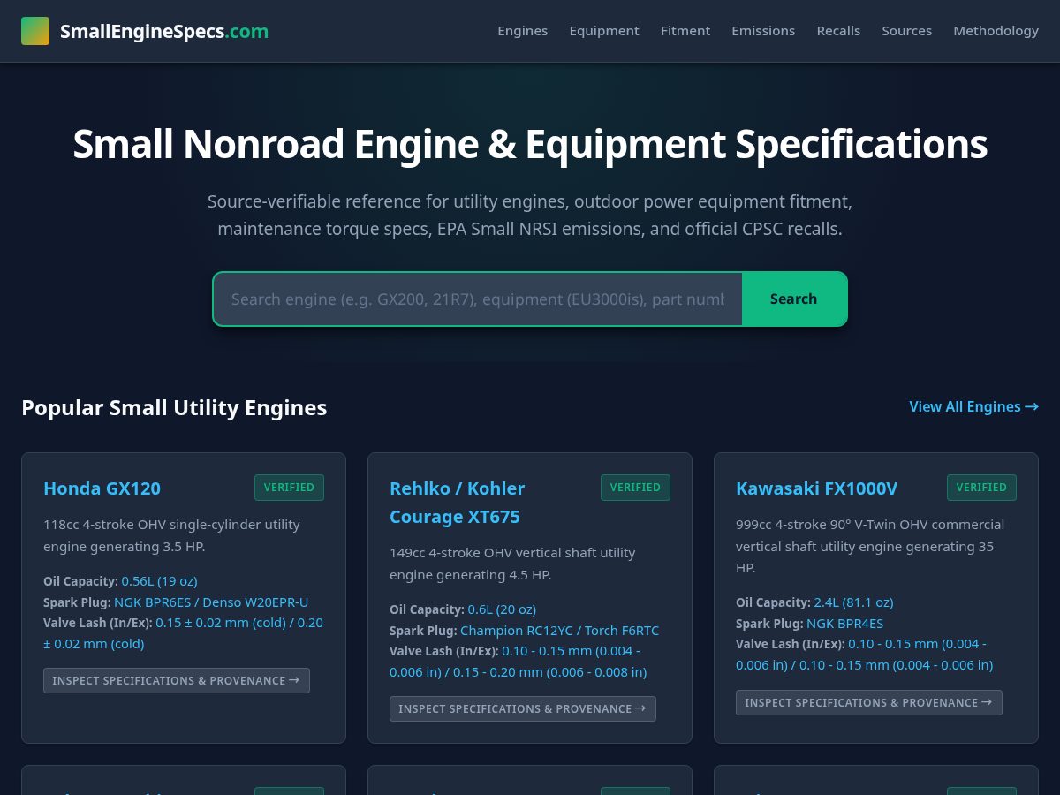Open the Emissions section
The width and height of the screenshot is (1060, 795).
click(763, 31)
